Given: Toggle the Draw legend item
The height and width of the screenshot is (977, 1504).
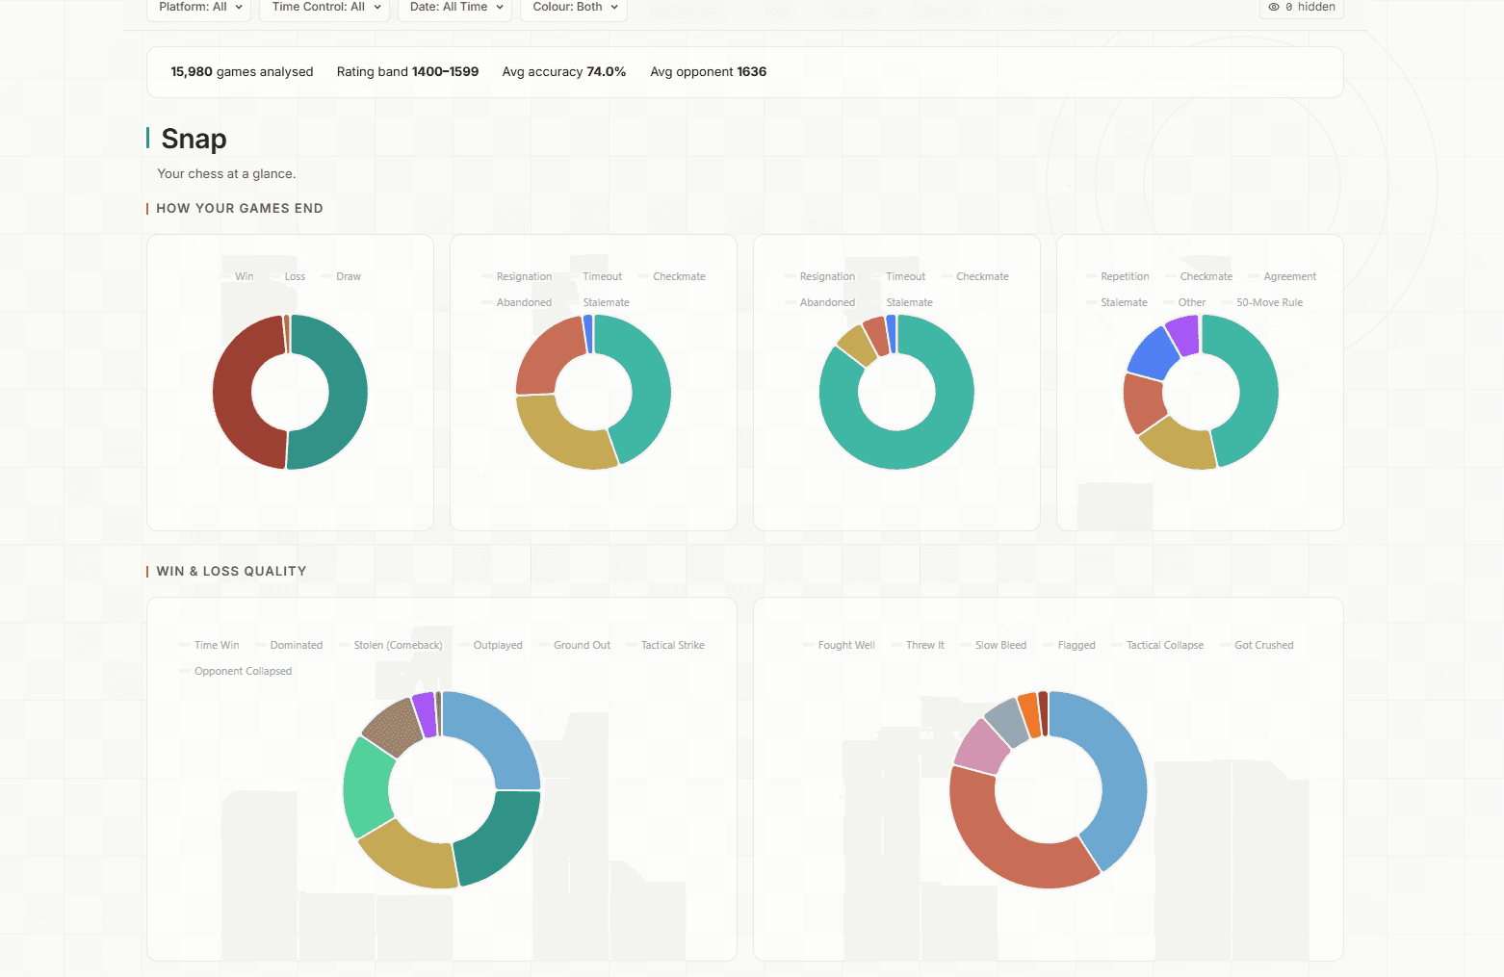Looking at the screenshot, I should 341,276.
